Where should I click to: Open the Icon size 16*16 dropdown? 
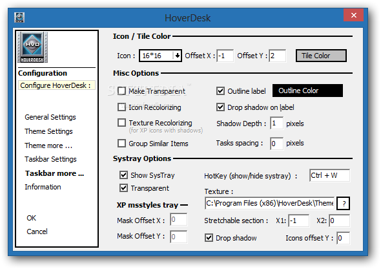(160, 56)
